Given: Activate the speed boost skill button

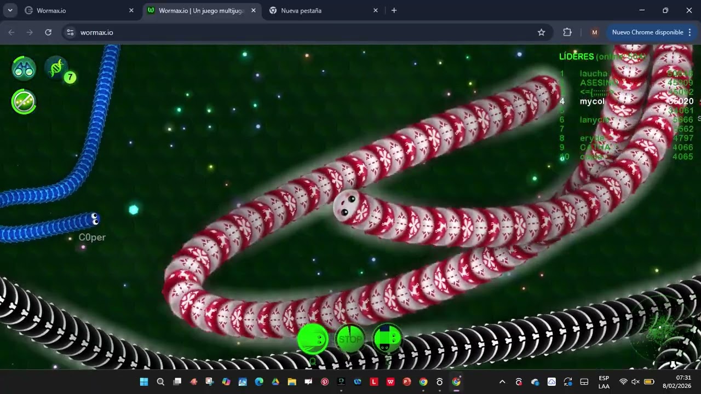Looking at the screenshot, I should point(313,339).
